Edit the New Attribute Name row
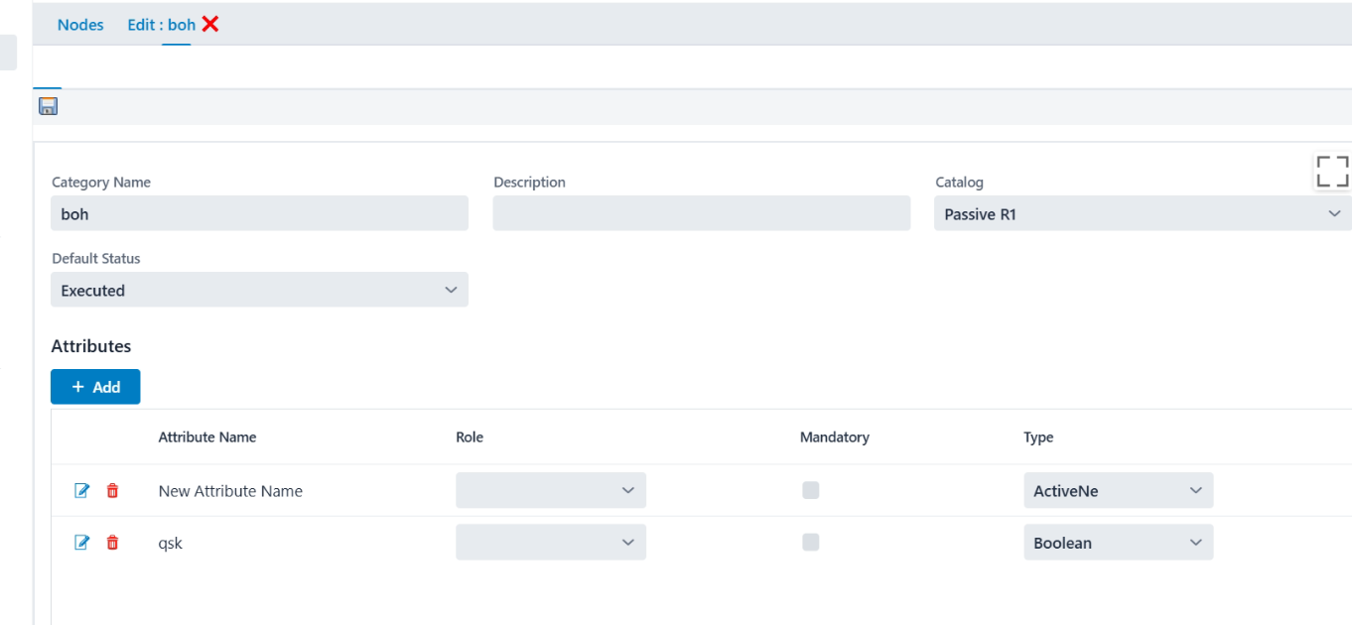 [82, 491]
